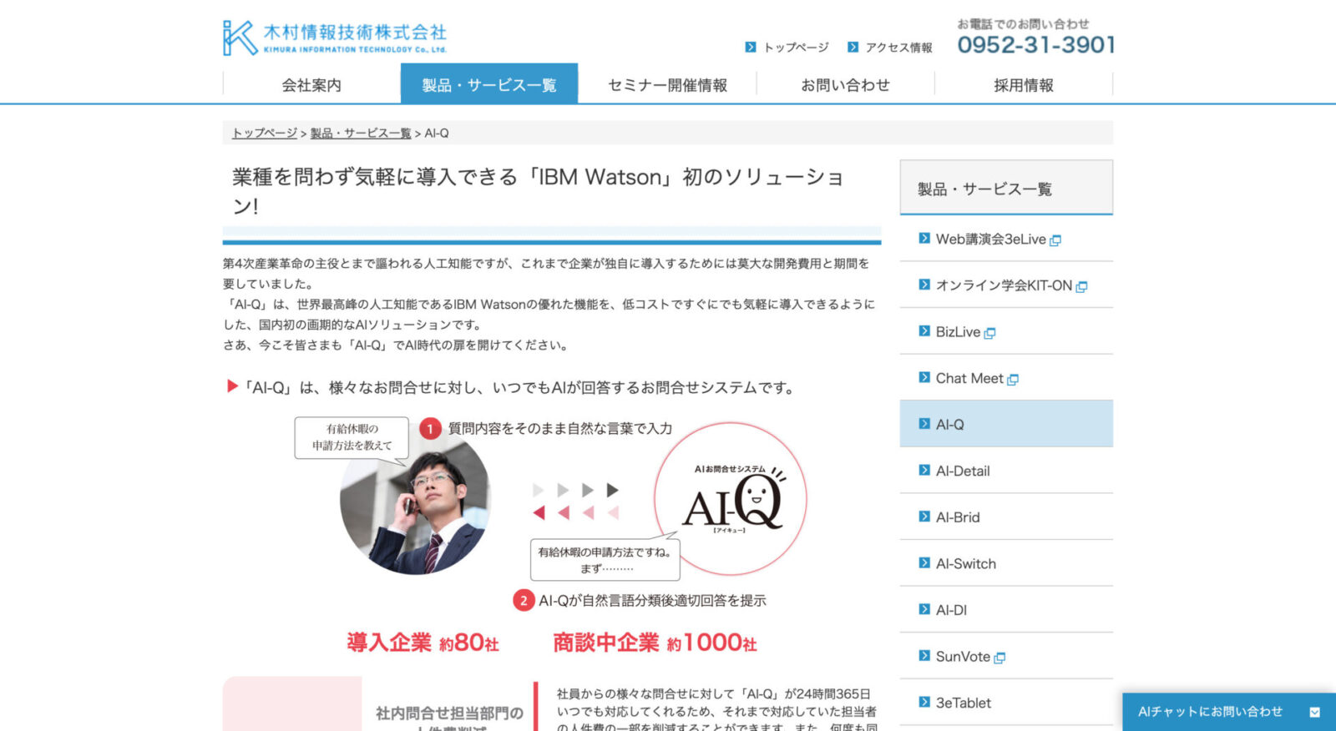Click the external-link icon beside SunVote
This screenshot has width=1336, height=731.
click(x=999, y=658)
